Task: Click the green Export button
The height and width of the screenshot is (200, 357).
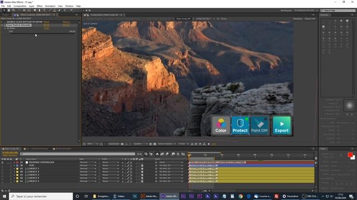Action: coord(282,126)
